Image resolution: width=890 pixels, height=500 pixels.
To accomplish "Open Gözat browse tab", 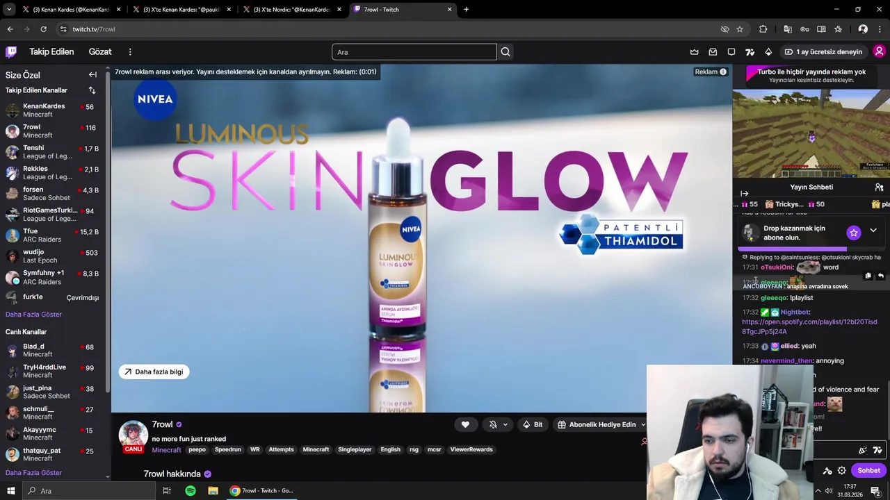I will click(100, 51).
